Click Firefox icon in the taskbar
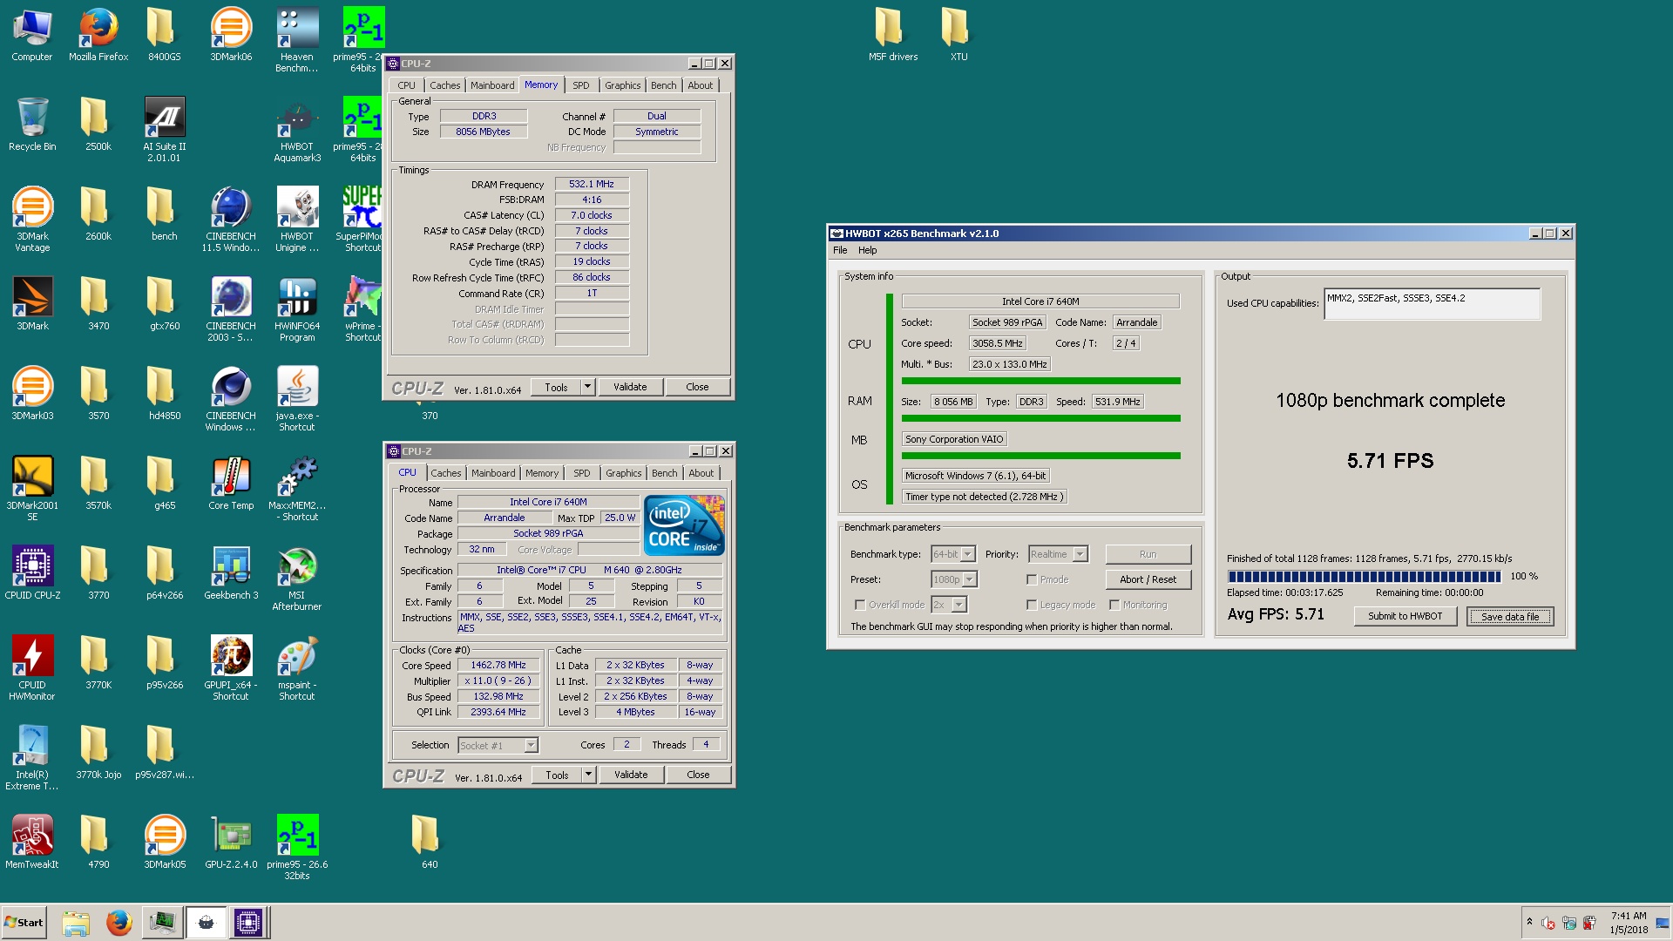The image size is (1673, 941). (119, 923)
